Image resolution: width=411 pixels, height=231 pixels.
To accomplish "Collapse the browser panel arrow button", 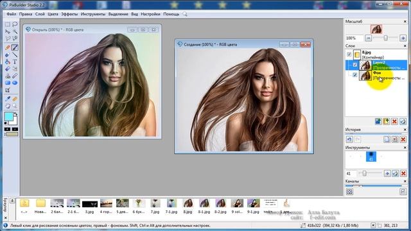I will (x=12, y=201).
